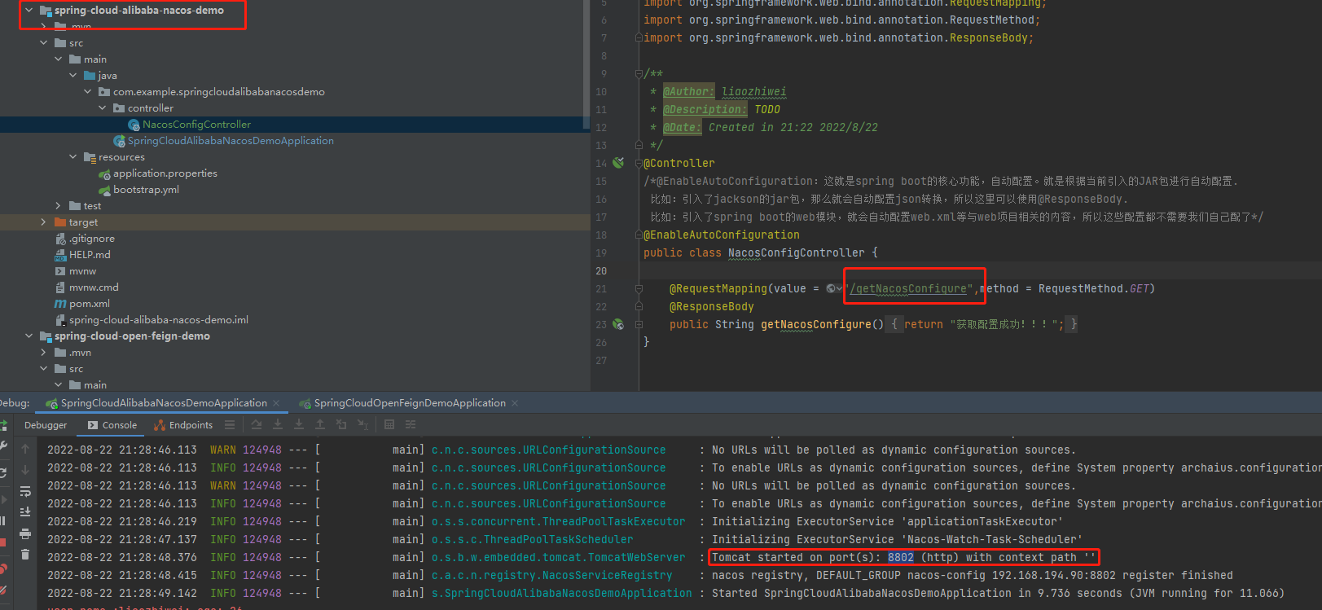This screenshot has width=1322, height=610.
Task: Click Spring bean gutter icon on line 14
Action: 618,163
